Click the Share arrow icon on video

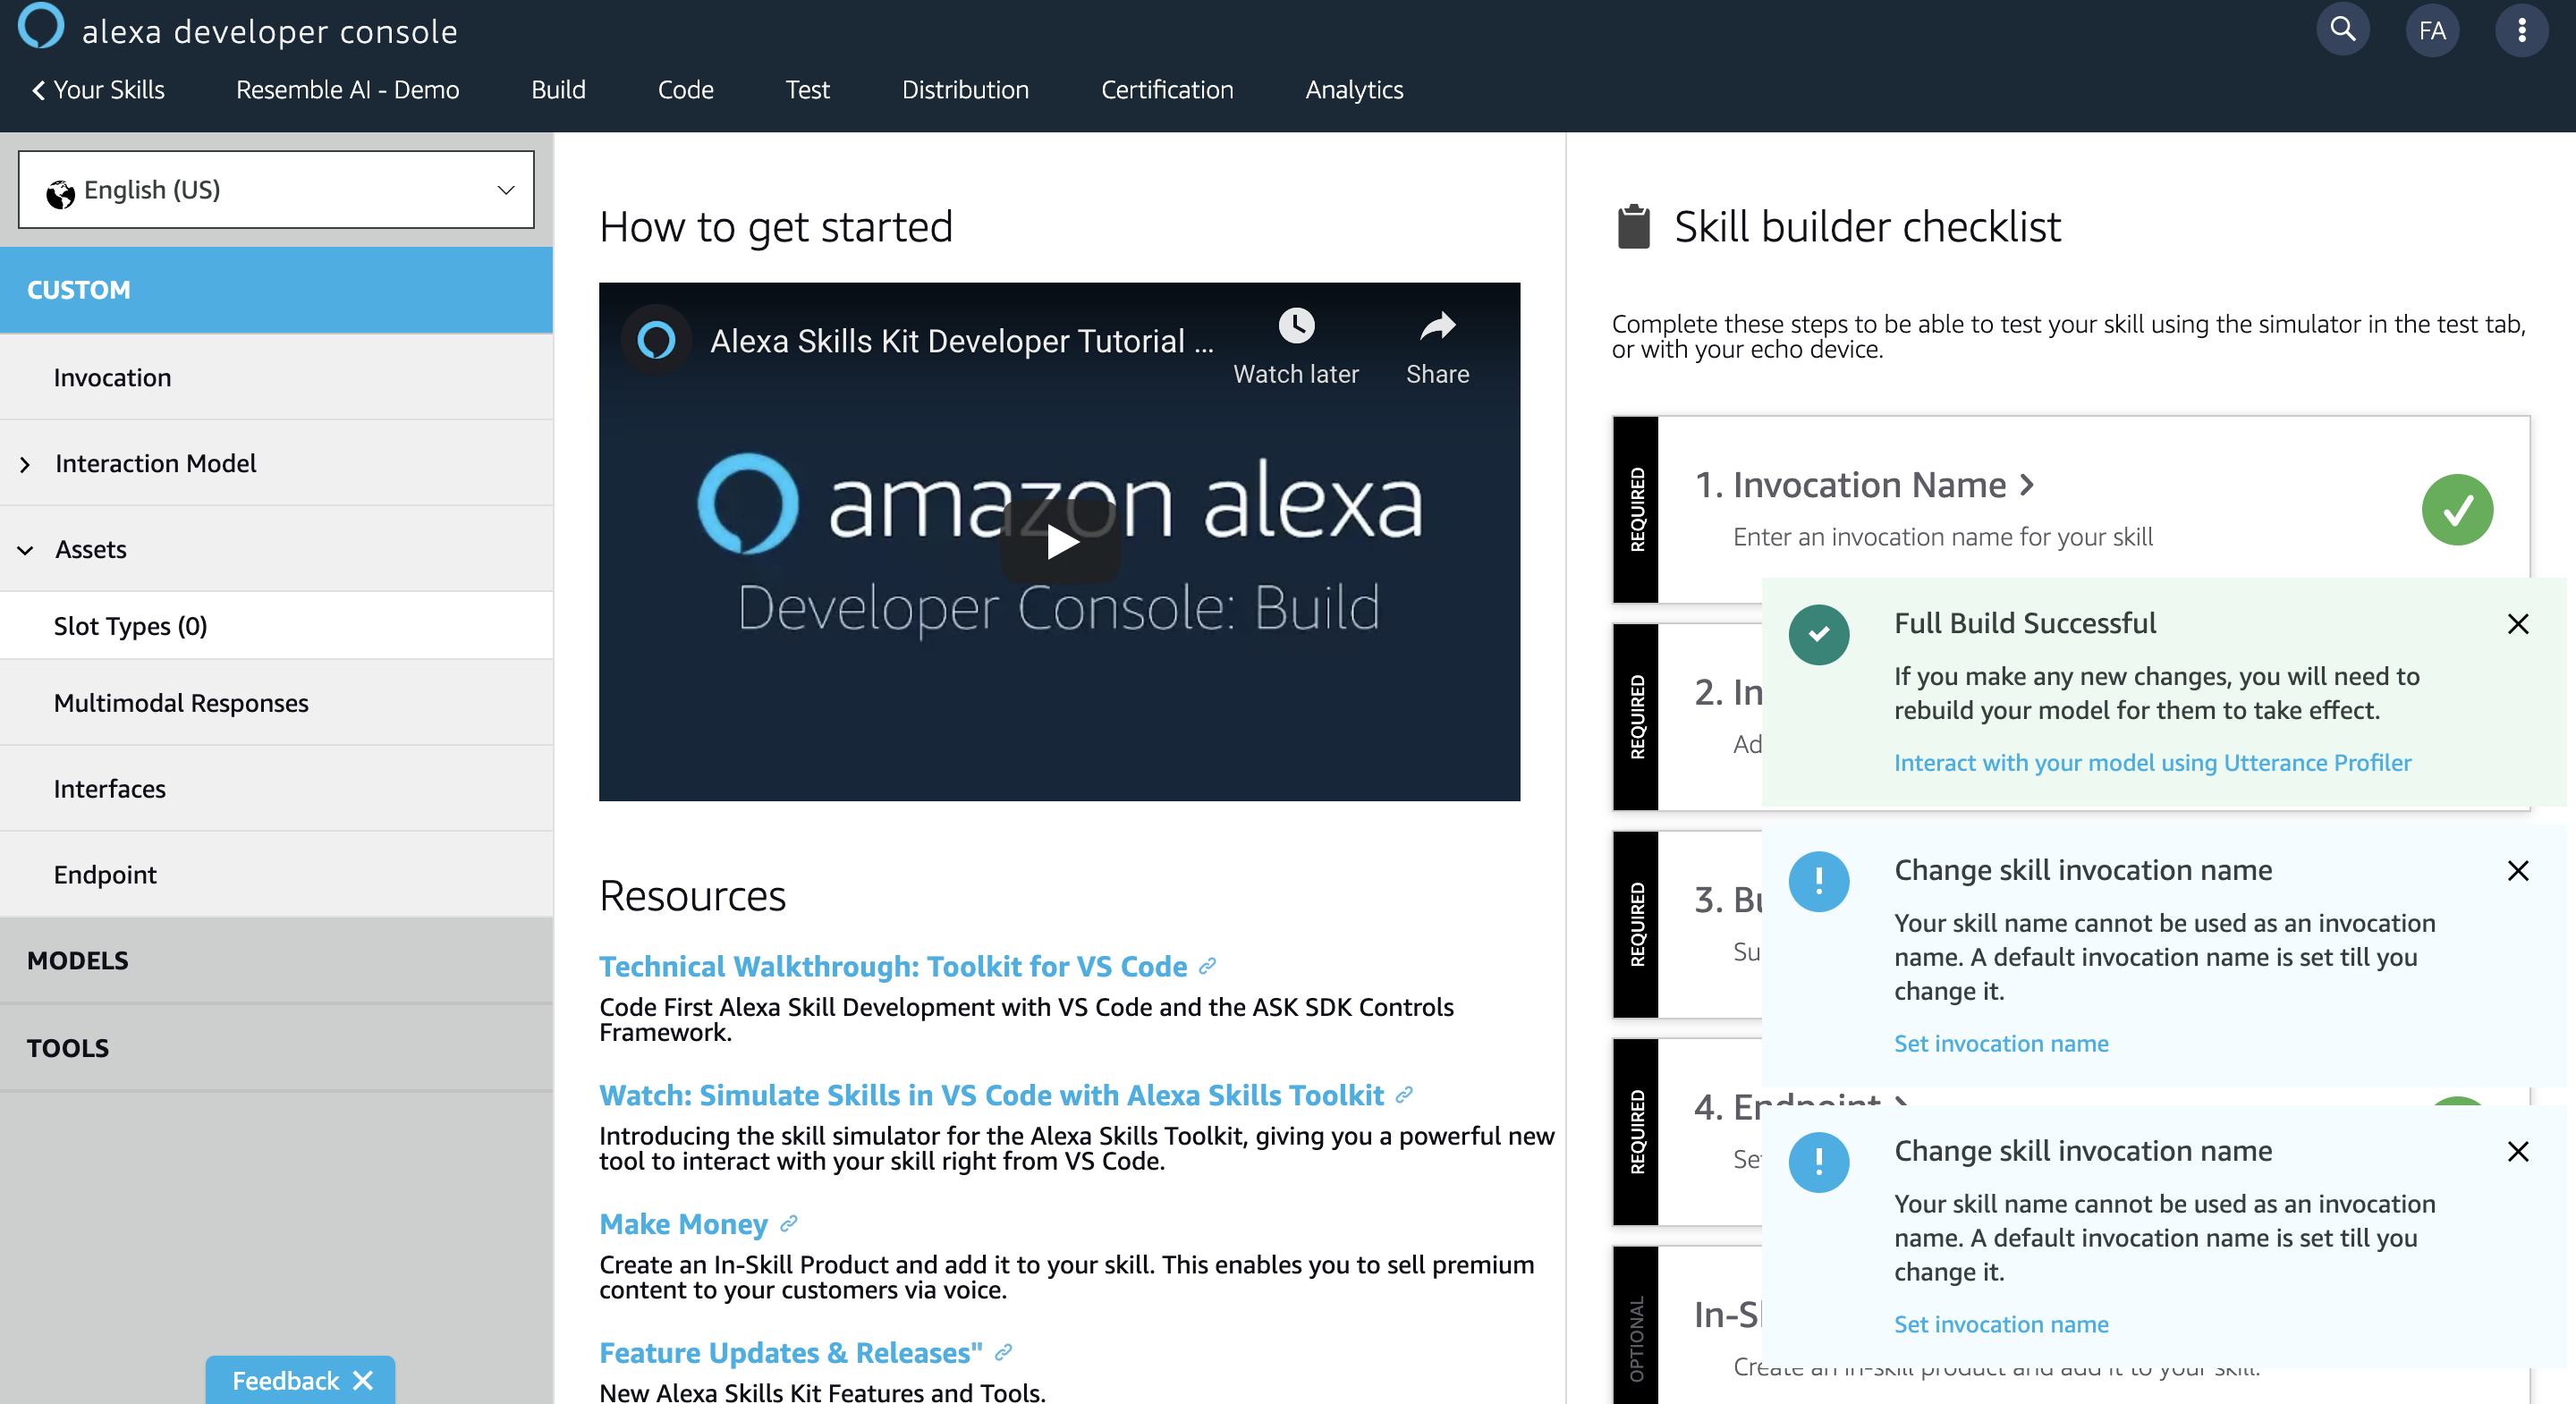[x=1437, y=325]
